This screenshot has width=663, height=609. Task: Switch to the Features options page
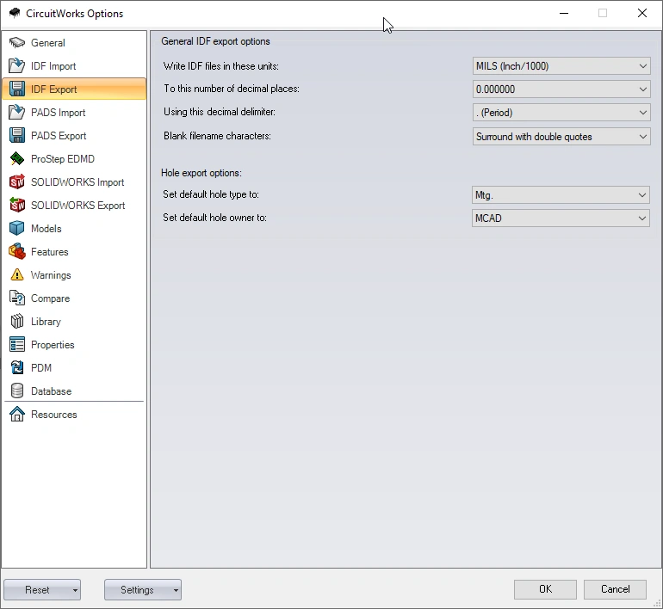(49, 252)
